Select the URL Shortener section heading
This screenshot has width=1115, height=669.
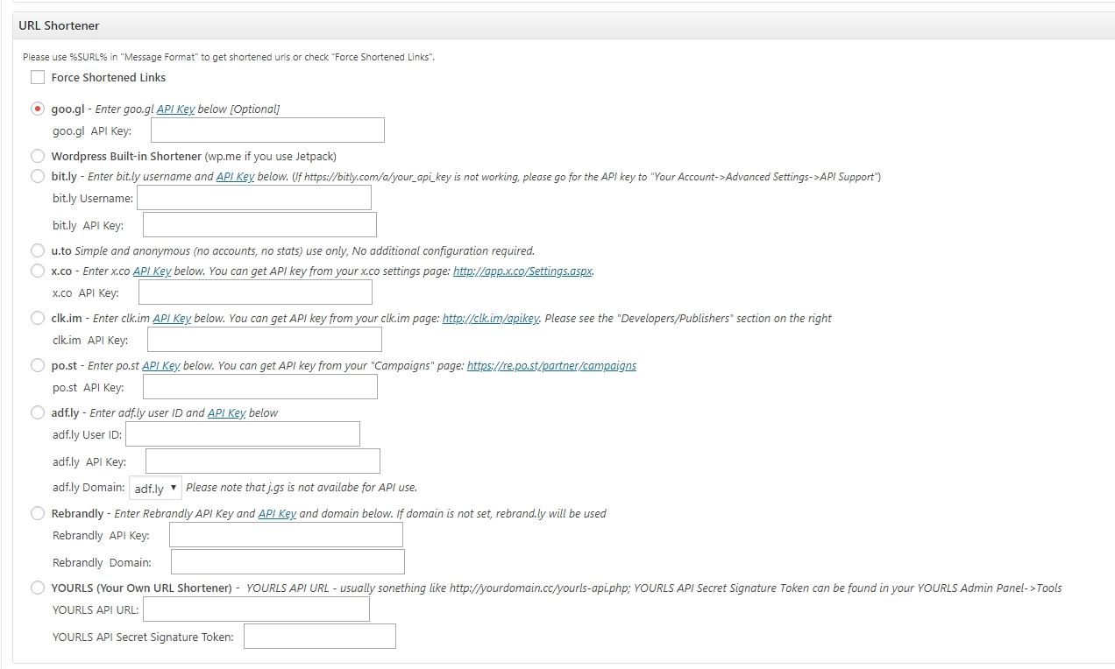pyautogui.click(x=59, y=25)
